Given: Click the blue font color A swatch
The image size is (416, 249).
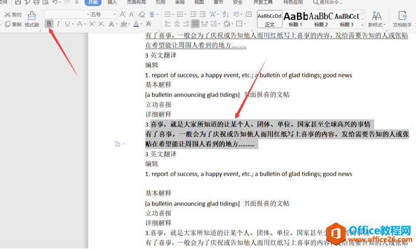Looking at the screenshot, I should pyautogui.click(x=136, y=24).
